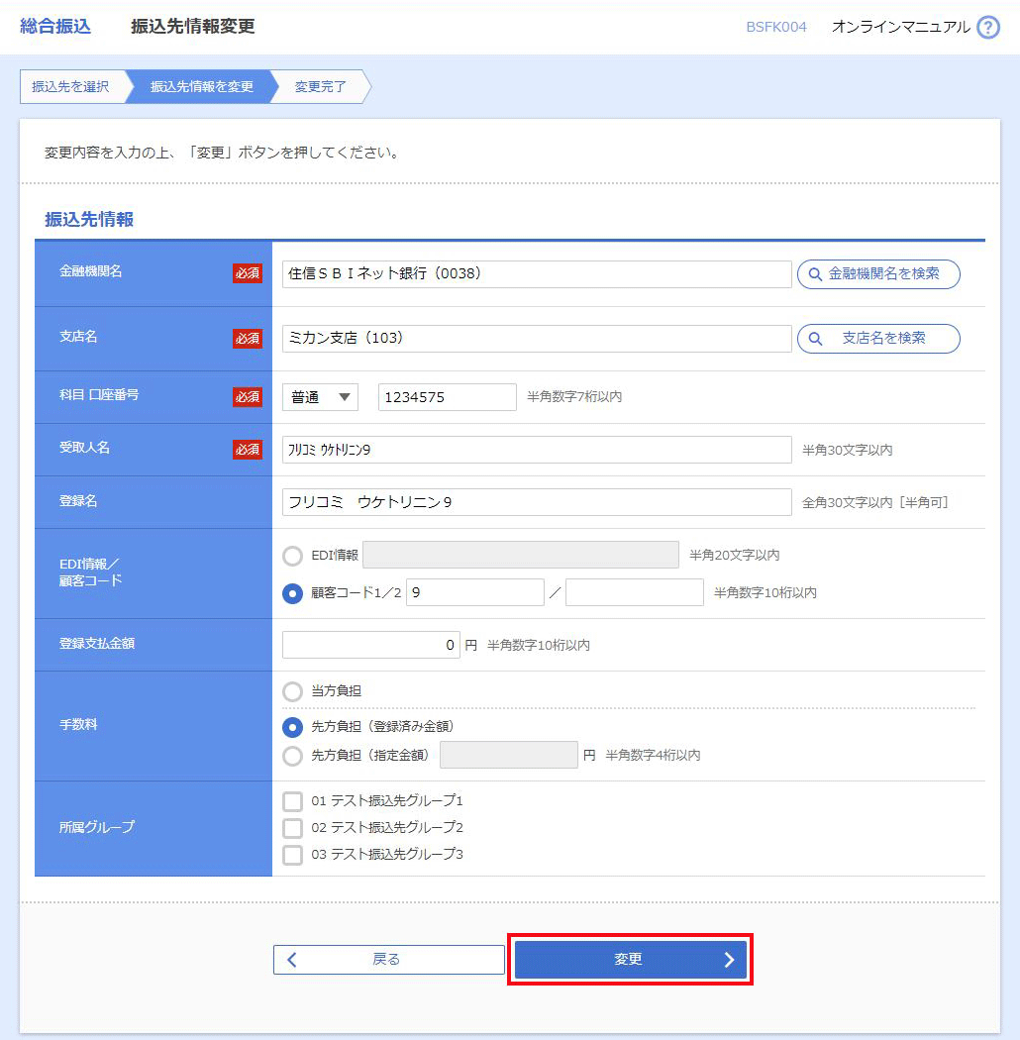Tick the 03 テスト振込先グループ3 checkbox
This screenshot has width=1020, height=1040.
click(292, 855)
